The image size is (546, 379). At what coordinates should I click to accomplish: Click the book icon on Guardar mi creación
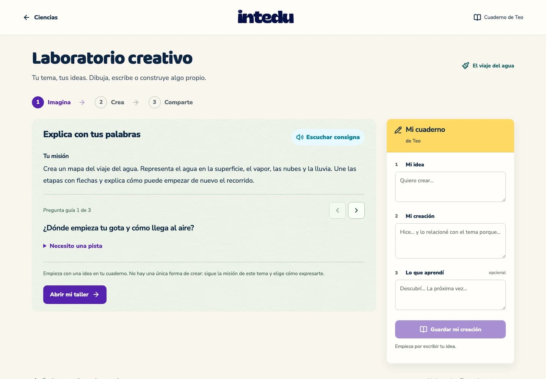click(424, 329)
